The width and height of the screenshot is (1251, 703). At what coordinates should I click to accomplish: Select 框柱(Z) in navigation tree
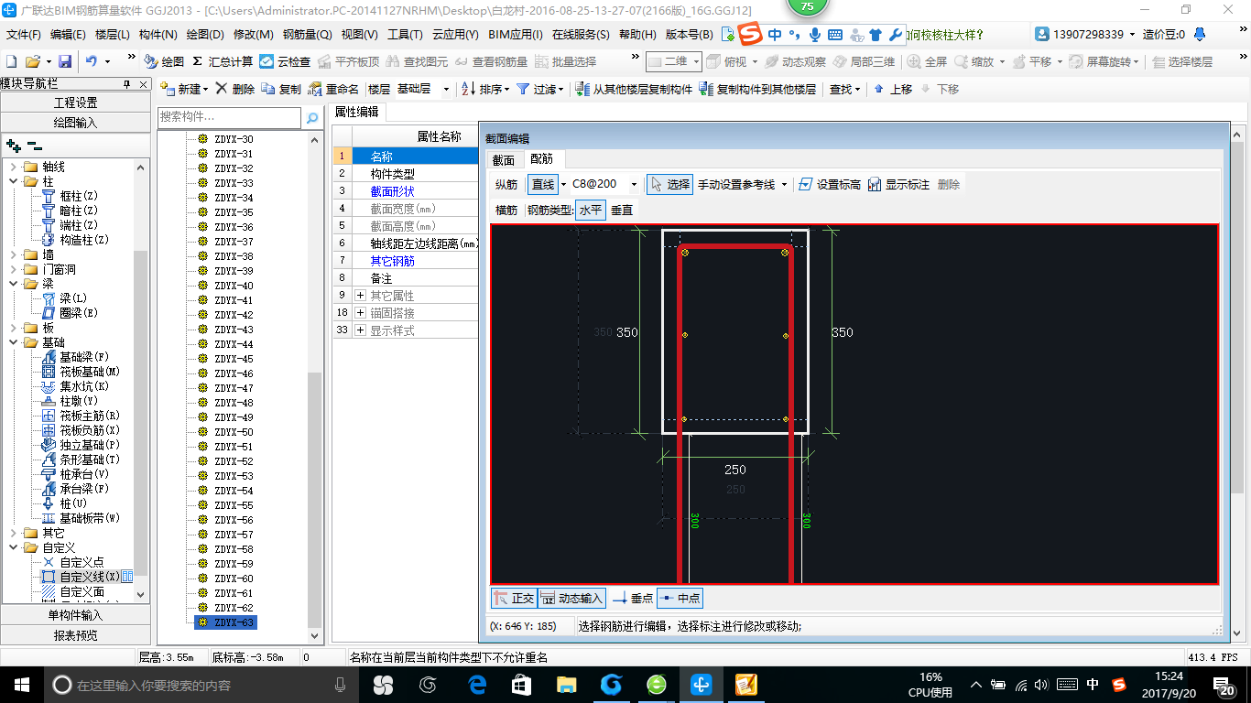coord(78,196)
